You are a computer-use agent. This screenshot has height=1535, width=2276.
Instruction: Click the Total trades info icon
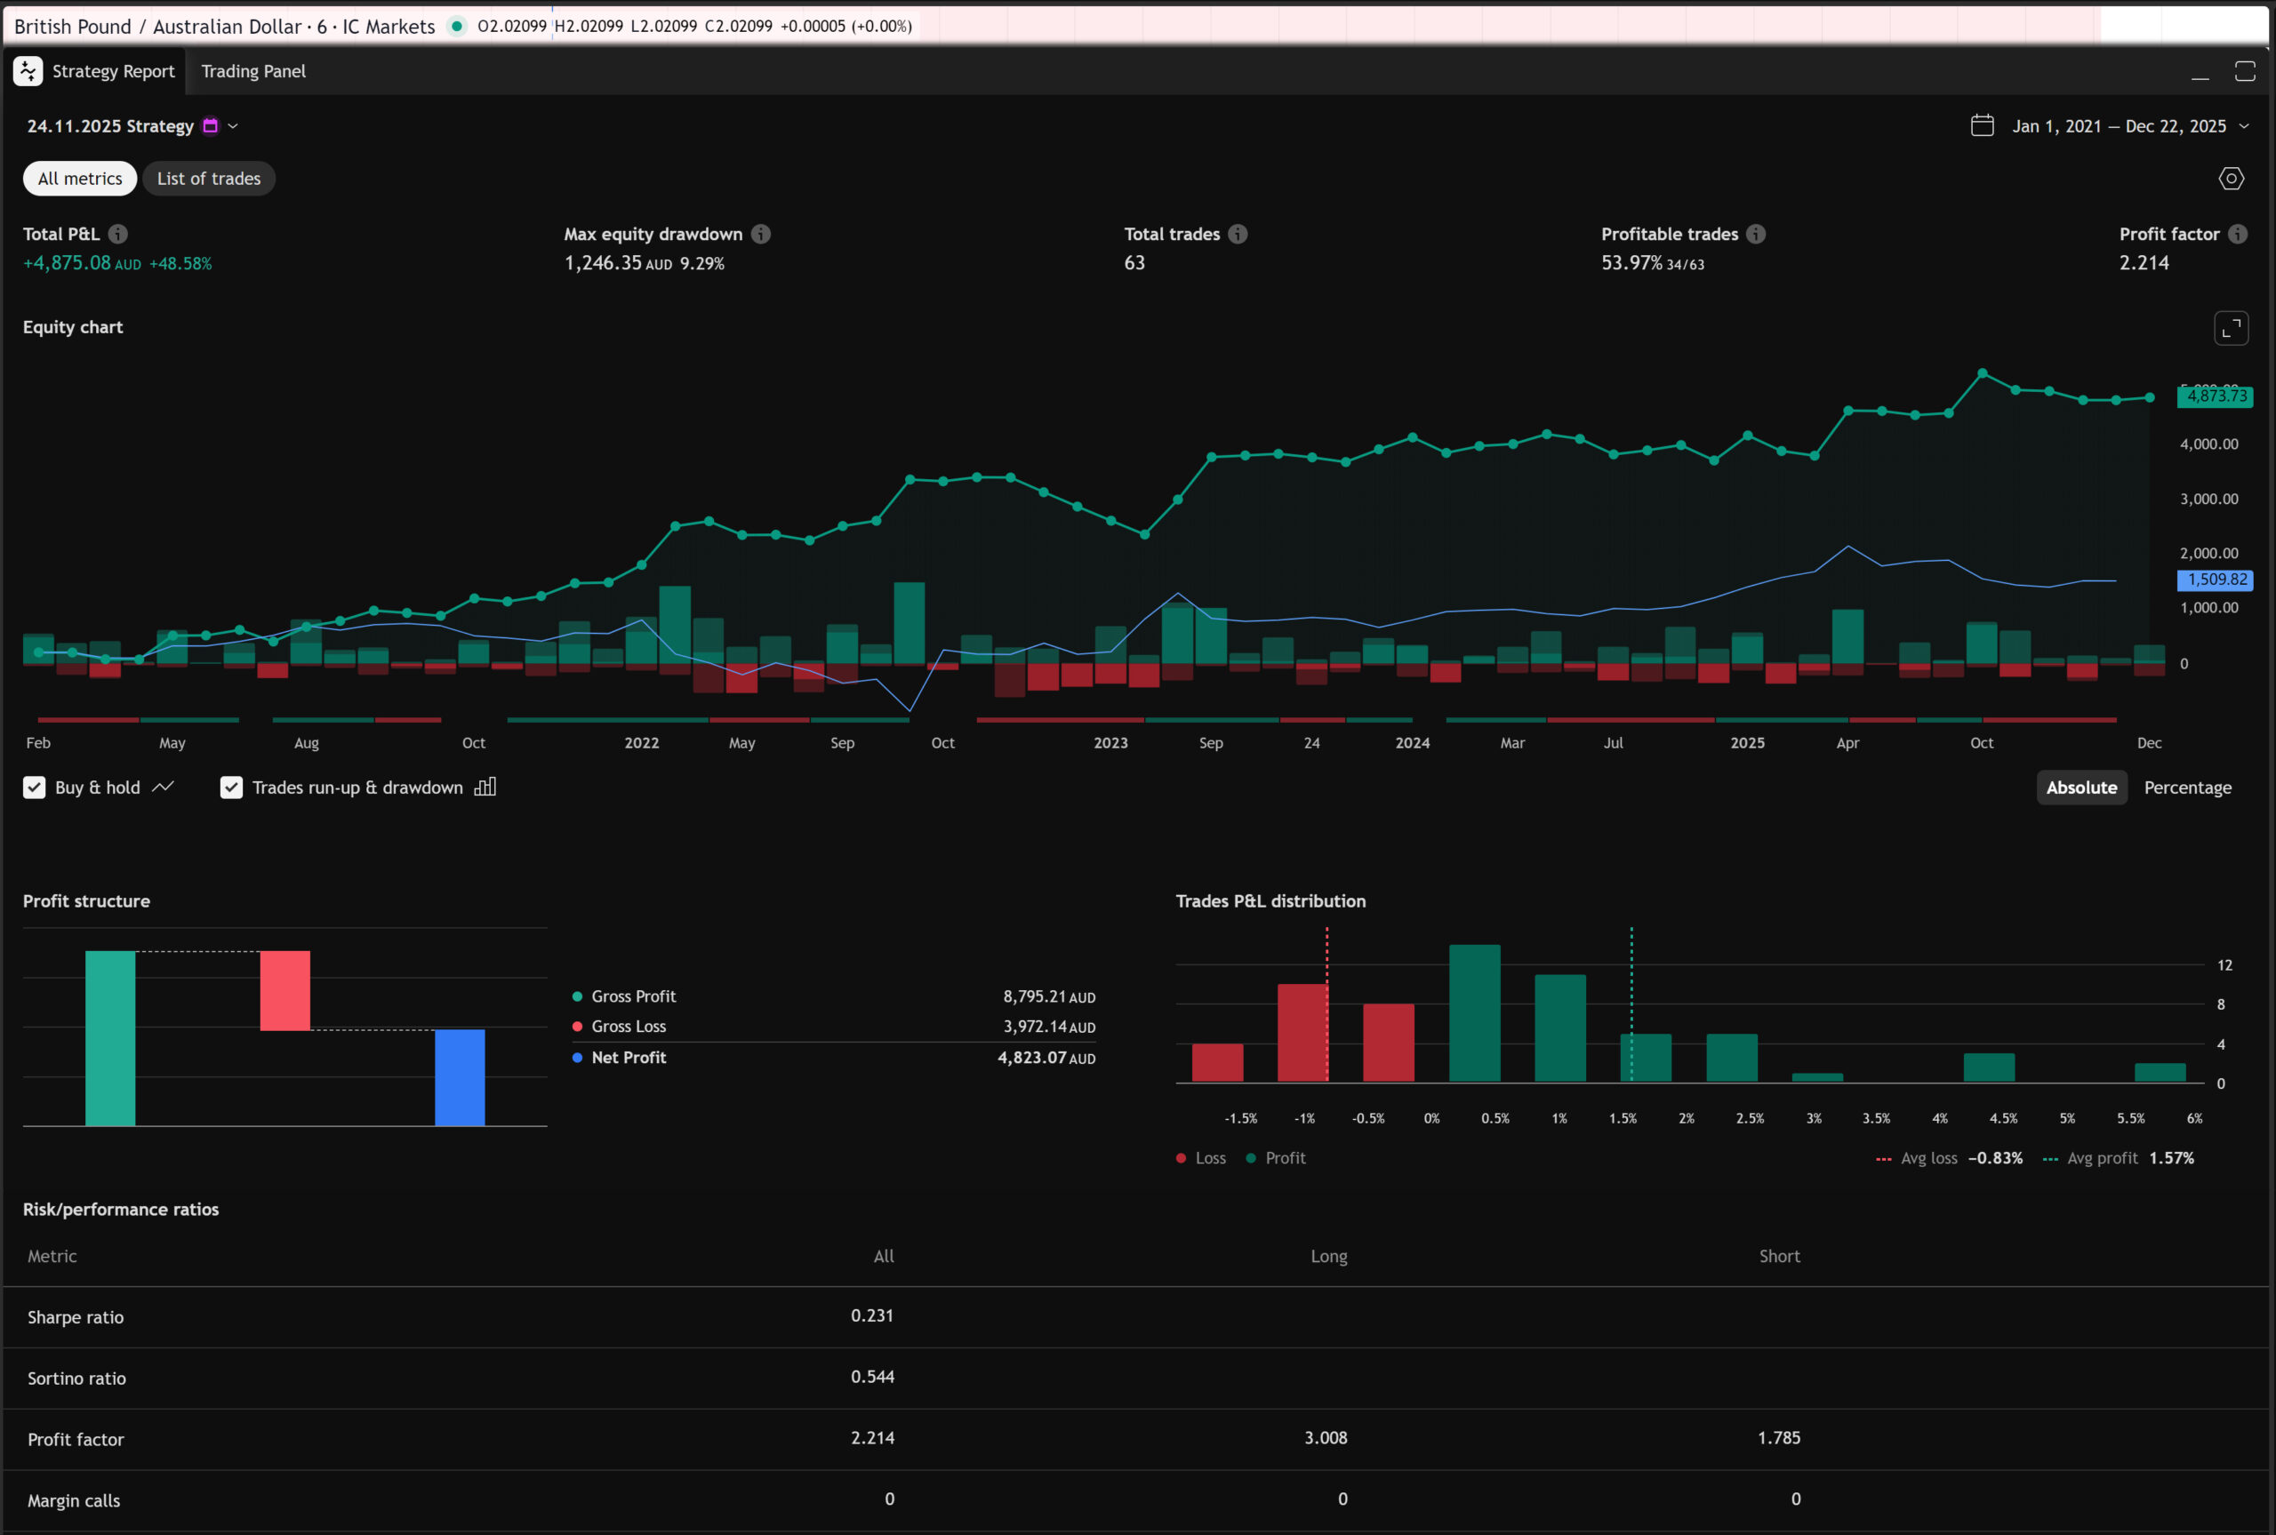tap(1238, 234)
